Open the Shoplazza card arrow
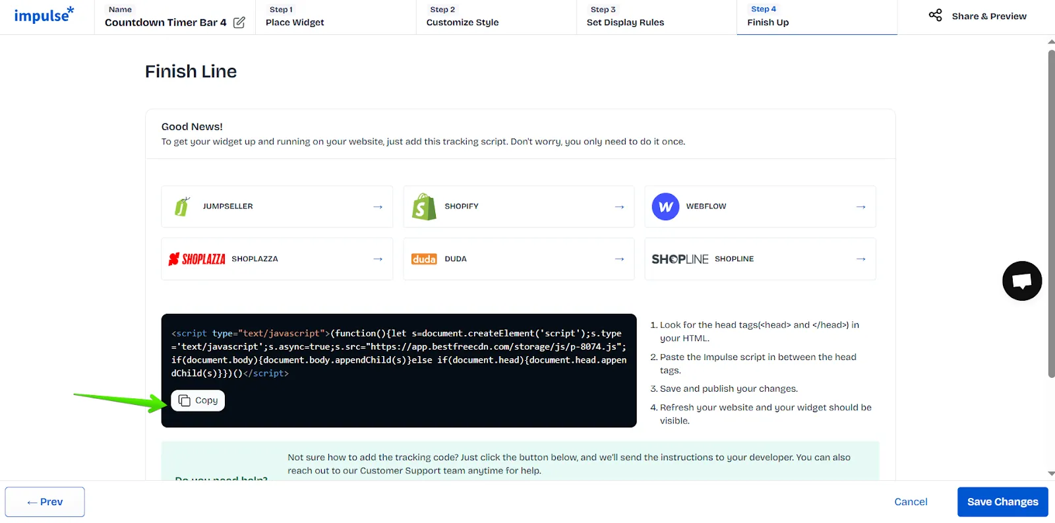 click(378, 259)
